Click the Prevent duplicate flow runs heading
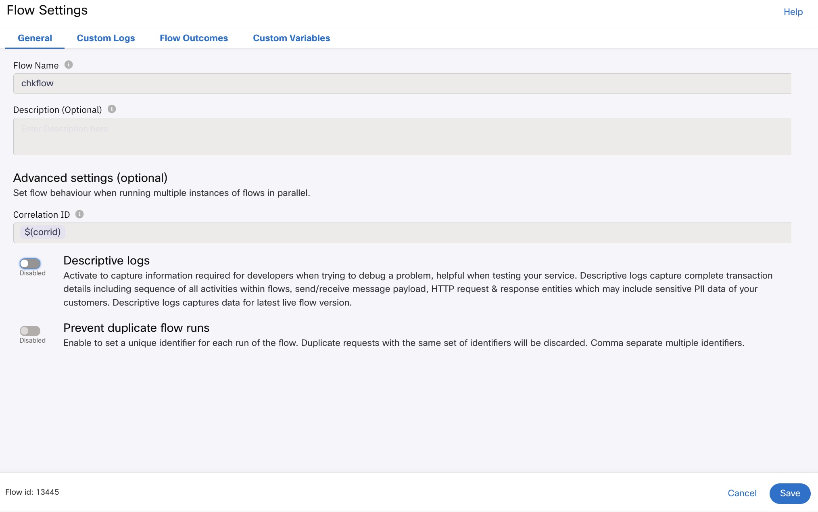Image resolution: width=818 pixels, height=512 pixels. tap(136, 328)
